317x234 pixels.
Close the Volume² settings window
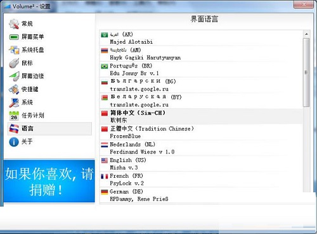click(x=304, y=4)
